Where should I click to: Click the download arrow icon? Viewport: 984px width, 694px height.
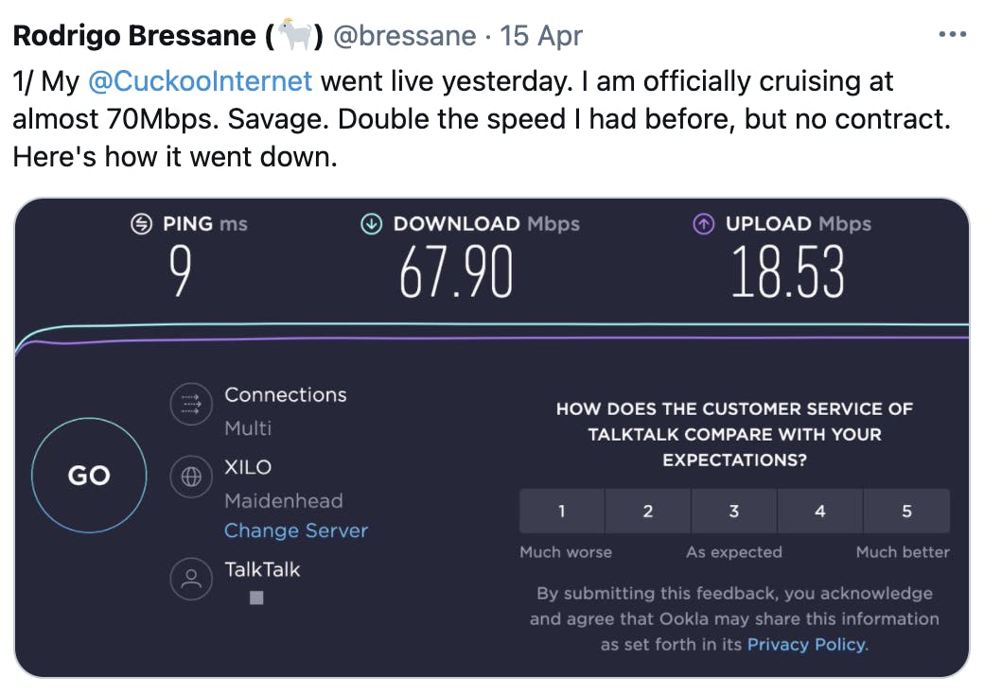372,224
